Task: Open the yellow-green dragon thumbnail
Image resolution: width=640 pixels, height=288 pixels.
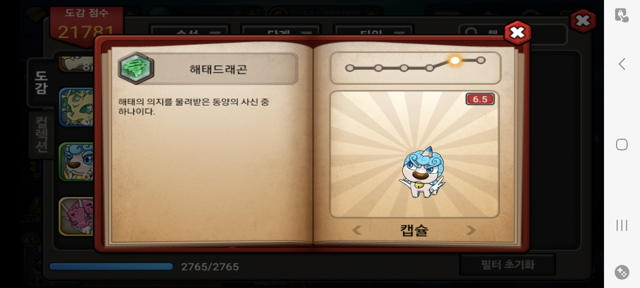Action: (x=76, y=107)
